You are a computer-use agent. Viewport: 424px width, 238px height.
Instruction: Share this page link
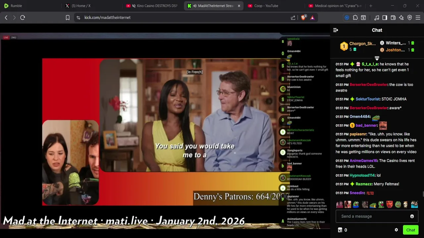[293, 18]
